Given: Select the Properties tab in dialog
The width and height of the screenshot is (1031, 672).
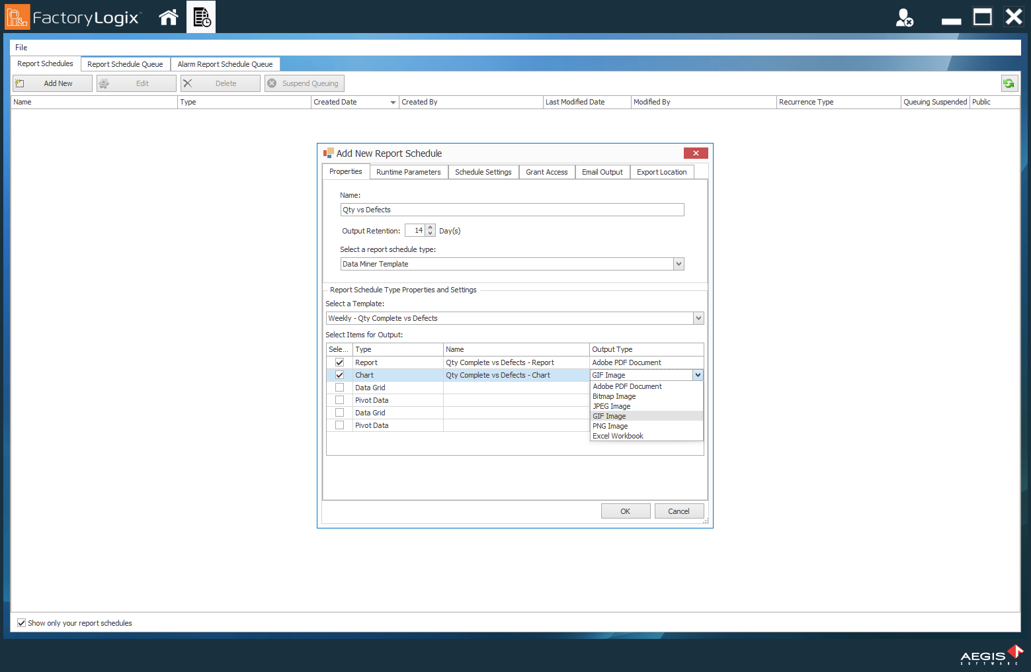Looking at the screenshot, I should pyautogui.click(x=346, y=171).
